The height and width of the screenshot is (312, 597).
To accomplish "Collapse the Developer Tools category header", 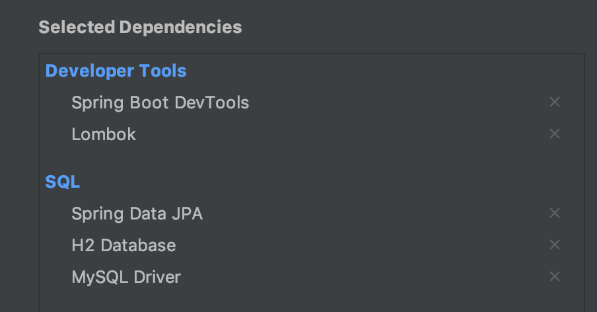I will tap(116, 71).
